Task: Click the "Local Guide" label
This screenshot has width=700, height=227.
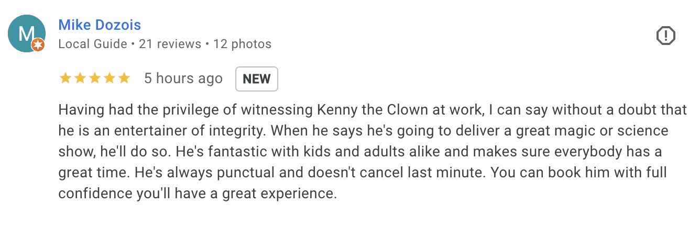Action: pyautogui.click(x=93, y=44)
